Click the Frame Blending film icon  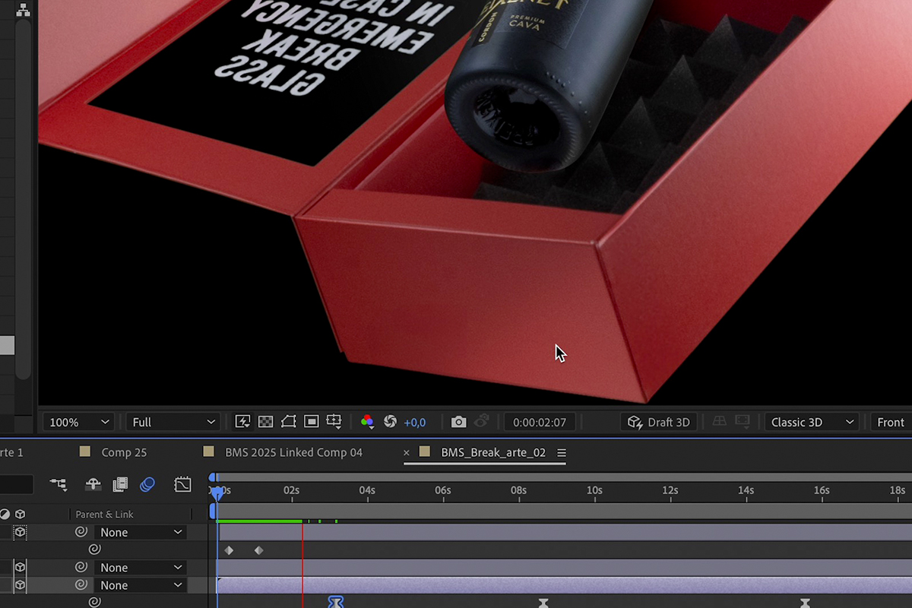[120, 484]
